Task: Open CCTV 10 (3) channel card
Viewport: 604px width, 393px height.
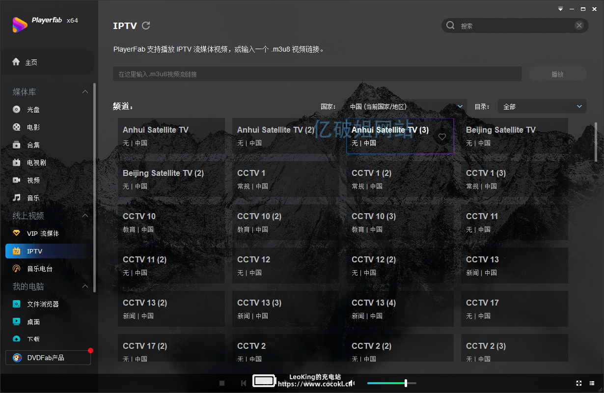Action: pyautogui.click(x=400, y=222)
